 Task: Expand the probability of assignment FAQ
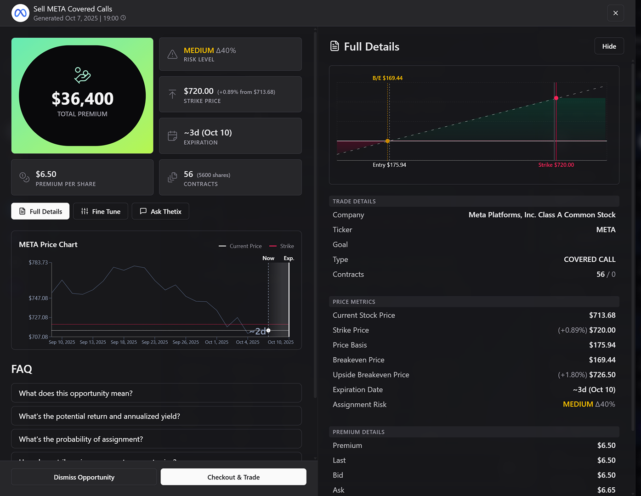(156, 439)
